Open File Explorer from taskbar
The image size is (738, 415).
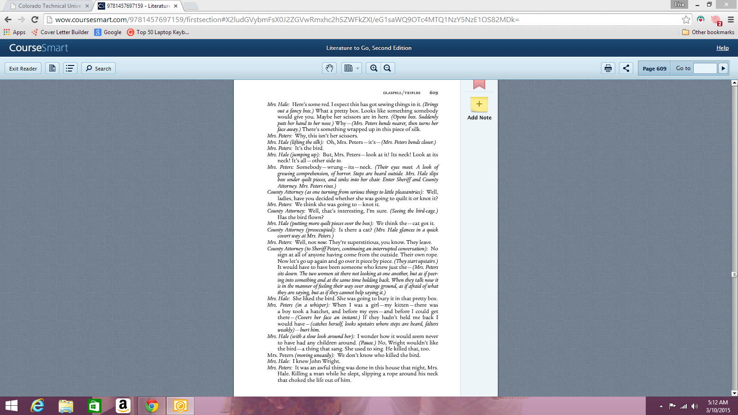point(66,406)
